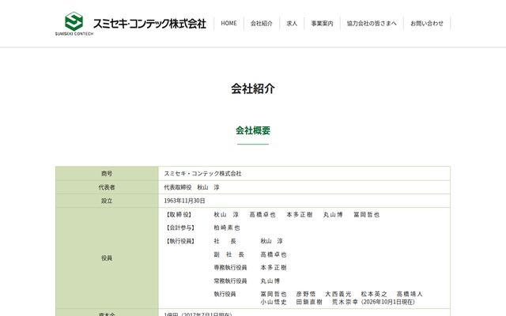Select the 会社紹介 page heading

253,88
